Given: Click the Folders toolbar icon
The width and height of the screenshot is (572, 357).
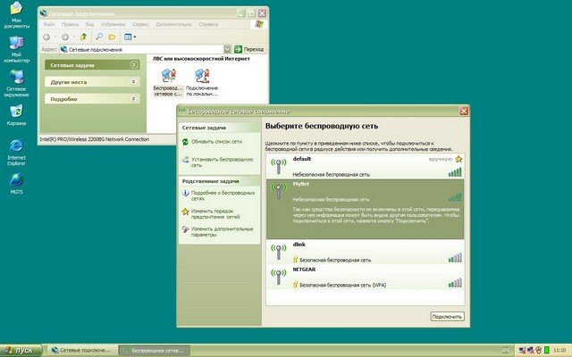Looking at the screenshot, I should [x=112, y=37].
